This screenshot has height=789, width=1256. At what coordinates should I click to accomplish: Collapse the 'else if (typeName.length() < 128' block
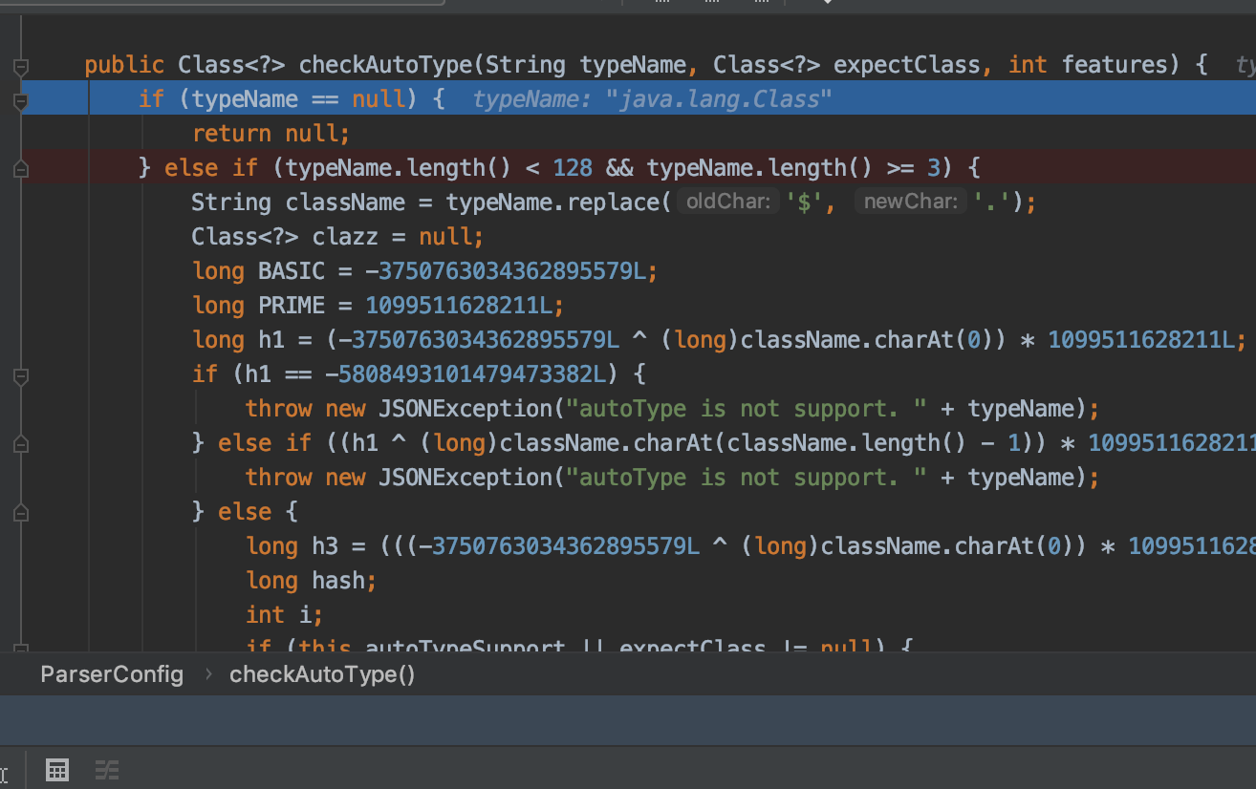[x=20, y=169]
